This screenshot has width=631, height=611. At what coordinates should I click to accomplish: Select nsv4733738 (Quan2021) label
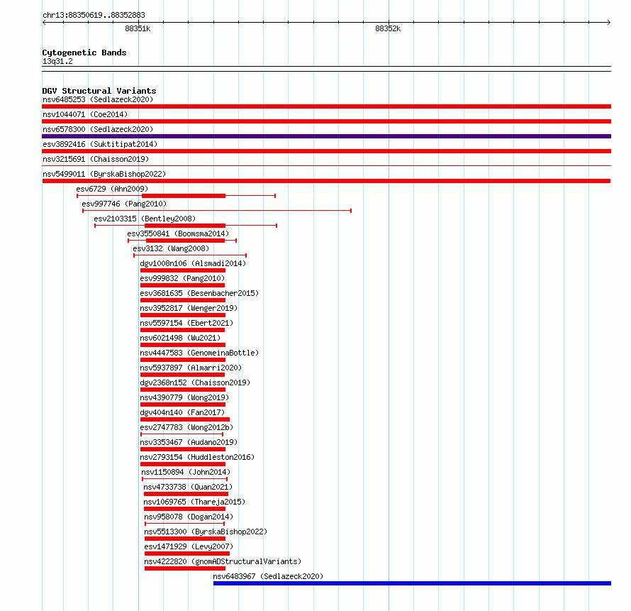click(x=188, y=487)
